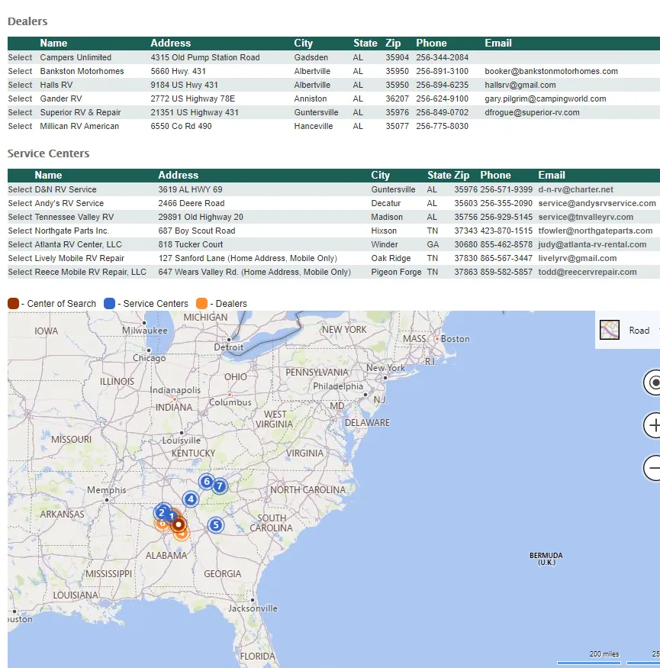660x668 pixels.
Task: Click the Road map type thumbnail
Action: (x=610, y=330)
